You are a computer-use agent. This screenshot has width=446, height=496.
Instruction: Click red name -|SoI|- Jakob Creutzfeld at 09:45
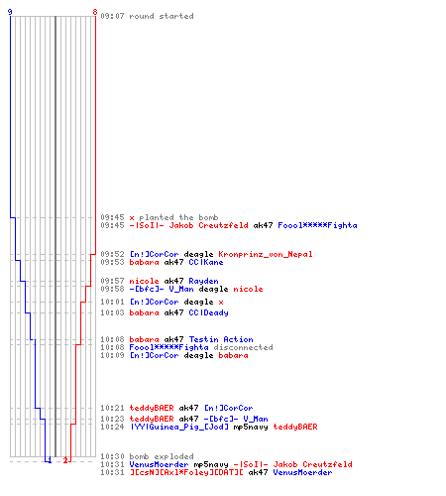[188, 225]
